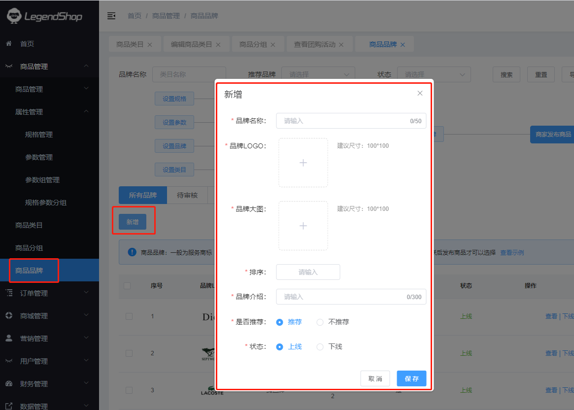Click the 保存 button
574x410 pixels.
click(x=411, y=378)
